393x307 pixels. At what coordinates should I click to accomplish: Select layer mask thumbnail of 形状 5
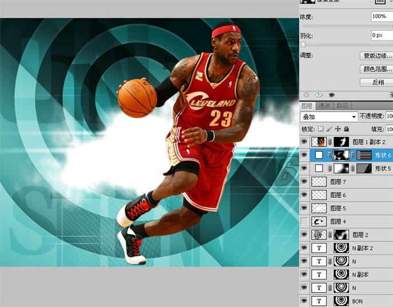[x=341, y=169]
